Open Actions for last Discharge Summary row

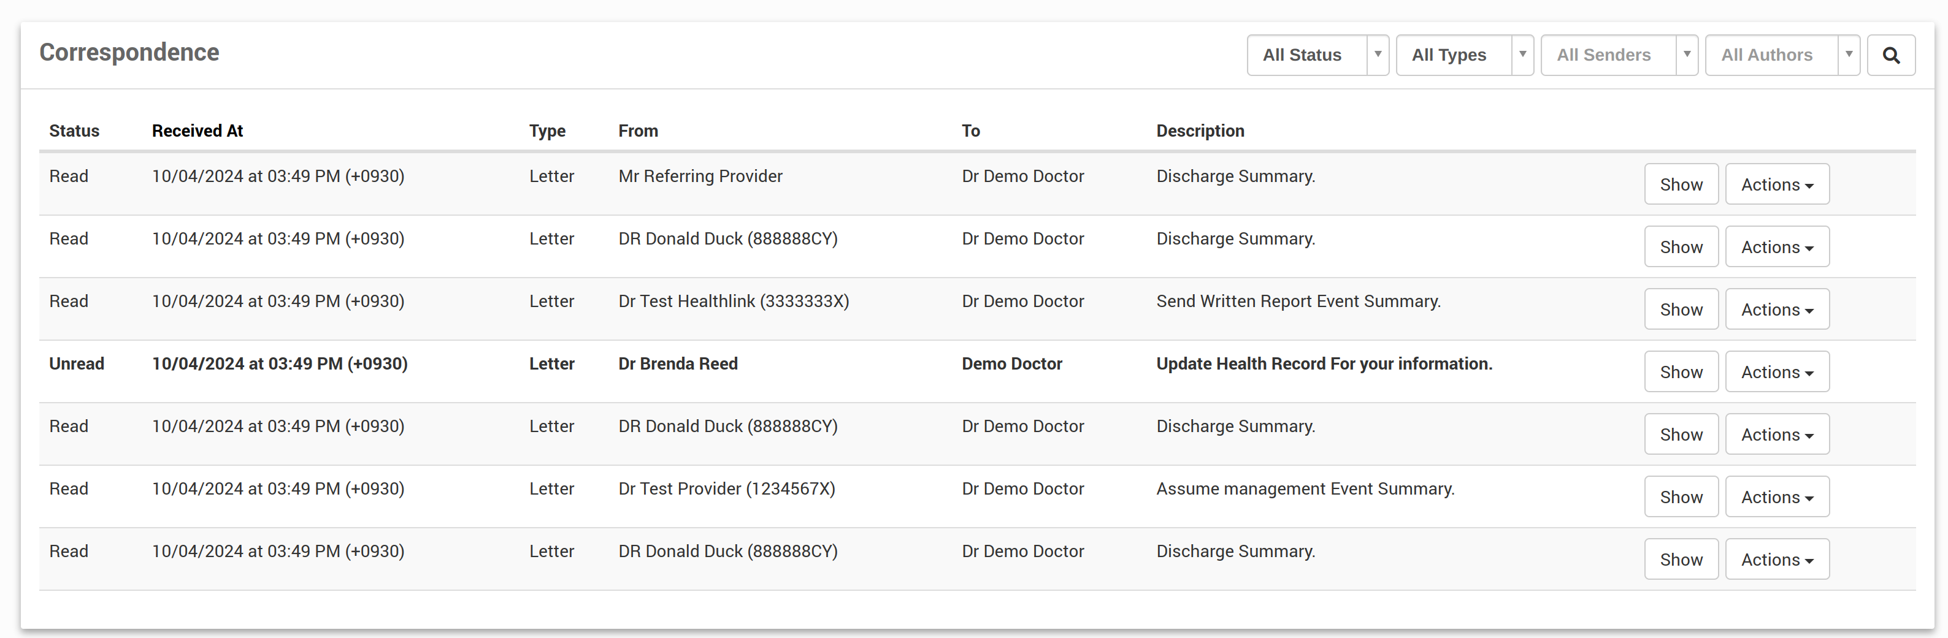pos(1776,560)
